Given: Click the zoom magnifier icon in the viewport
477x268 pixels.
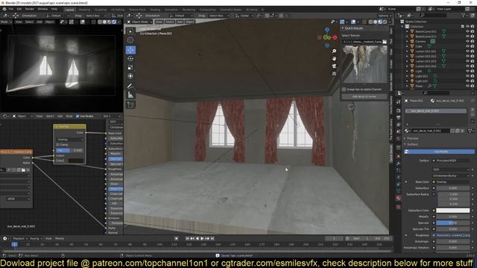Looking at the screenshot, I should 334,51.
